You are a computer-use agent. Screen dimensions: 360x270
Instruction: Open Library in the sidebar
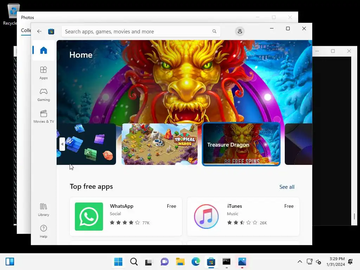43,210
